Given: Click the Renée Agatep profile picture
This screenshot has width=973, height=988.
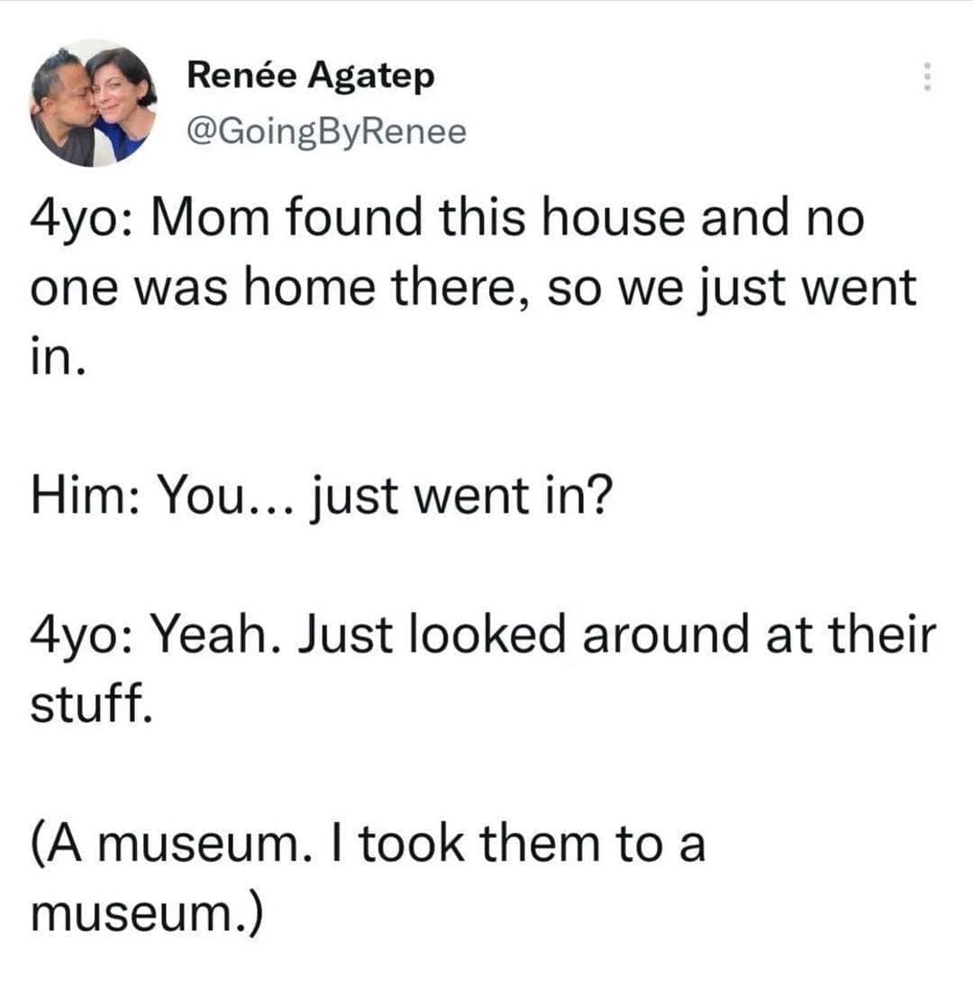Looking at the screenshot, I should pos(93,104).
